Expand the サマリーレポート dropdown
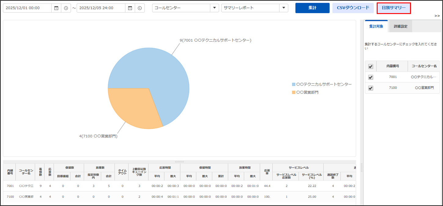 pyautogui.click(x=284, y=8)
